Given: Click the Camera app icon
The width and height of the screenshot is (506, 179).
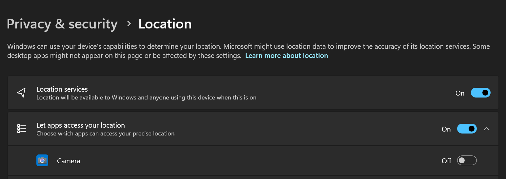Looking at the screenshot, I should 42,160.
